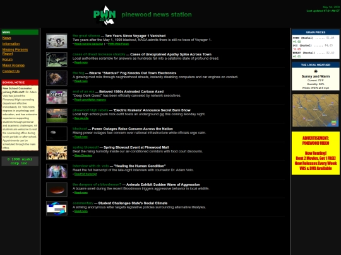Image resolution: width=341 pixels, height=255 pixels.
Task: Click Read more under bloodmoon story
Action: 81,193
